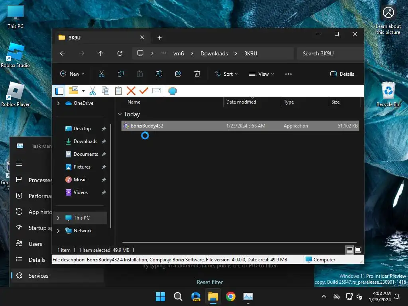Click the folder checkmark icon in white toolbar
This screenshot has width=408, height=306.
[73, 90]
